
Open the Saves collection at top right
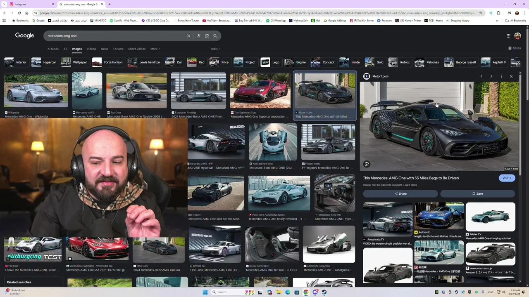point(514,48)
